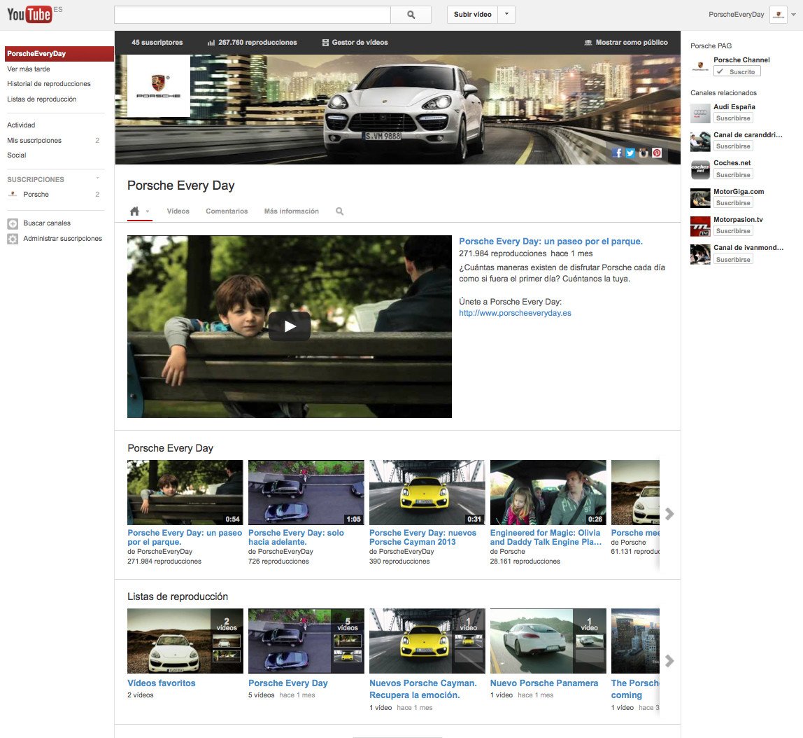Expand the PorscheEveryDay account menu arrow
This screenshot has height=738, width=803.
point(793,15)
